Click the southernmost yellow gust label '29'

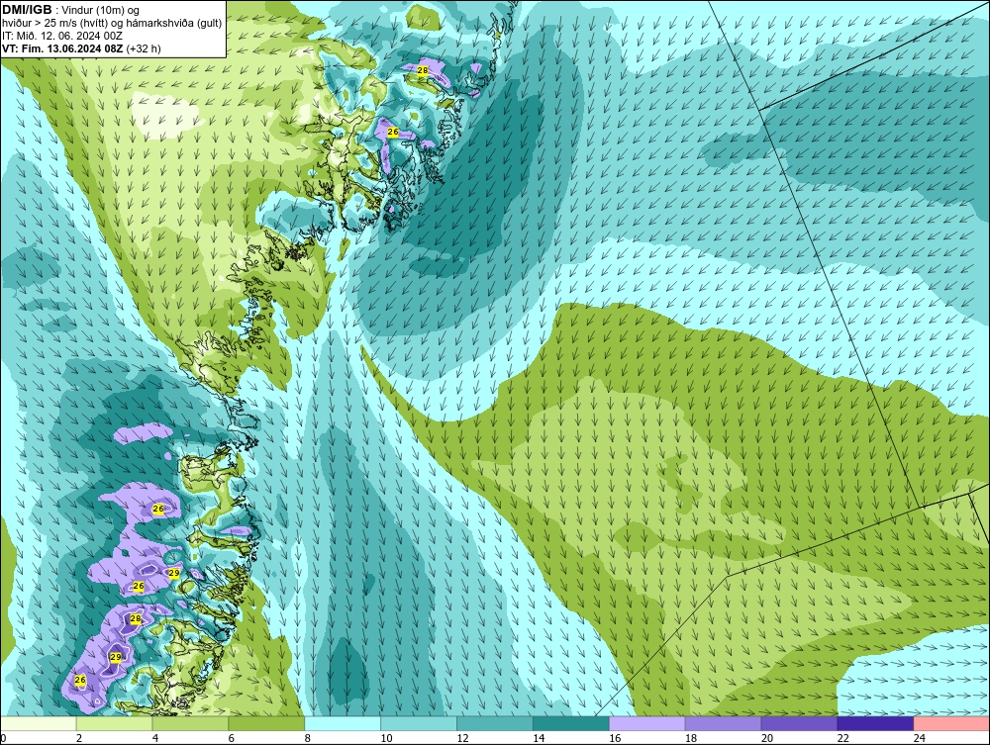(116, 657)
